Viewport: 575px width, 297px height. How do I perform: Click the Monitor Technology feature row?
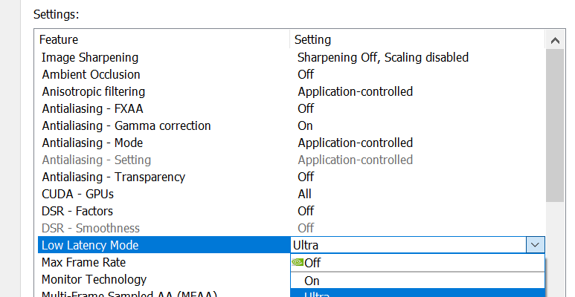click(x=94, y=279)
